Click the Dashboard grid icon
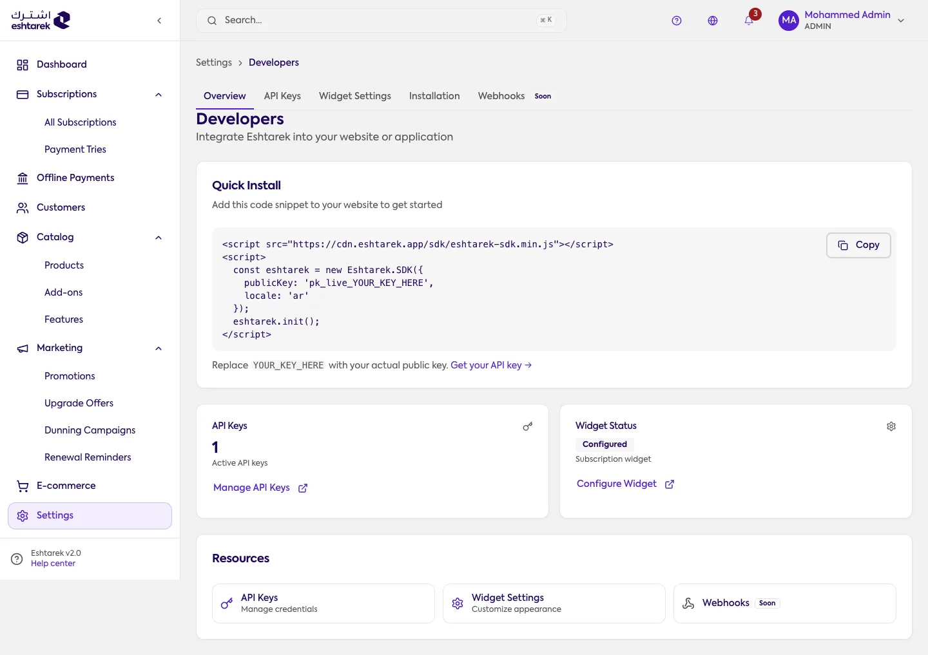Image resolution: width=928 pixels, height=655 pixels. (x=23, y=64)
